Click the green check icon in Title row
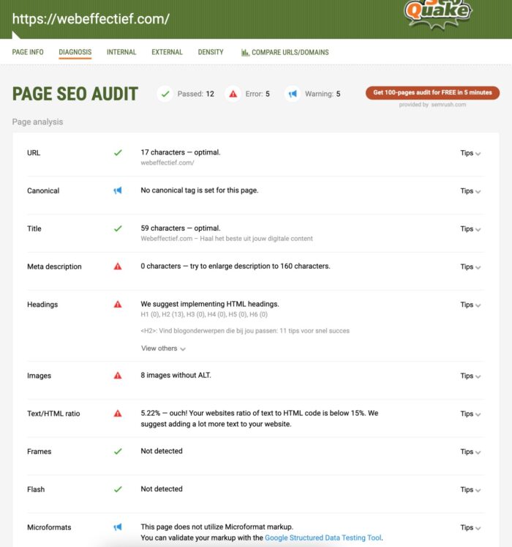Image resolution: width=512 pixels, height=547 pixels. [x=118, y=228]
